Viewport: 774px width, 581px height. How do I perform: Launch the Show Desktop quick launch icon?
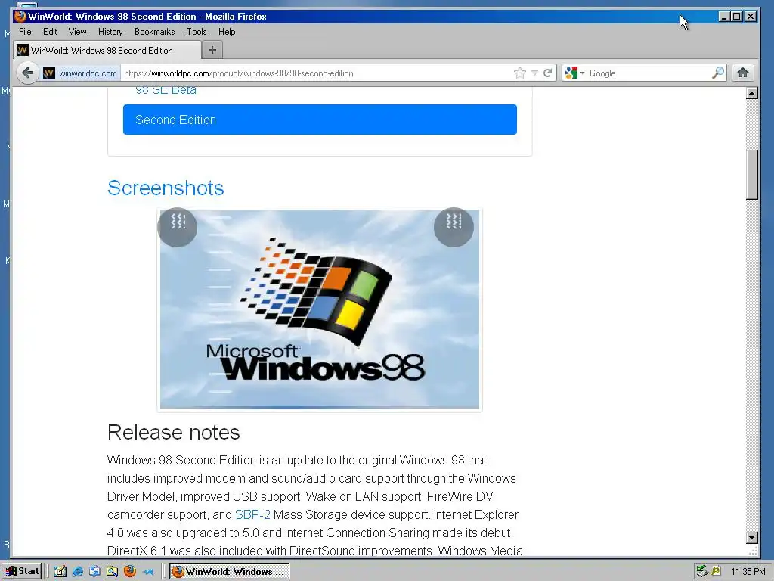[60, 572]
